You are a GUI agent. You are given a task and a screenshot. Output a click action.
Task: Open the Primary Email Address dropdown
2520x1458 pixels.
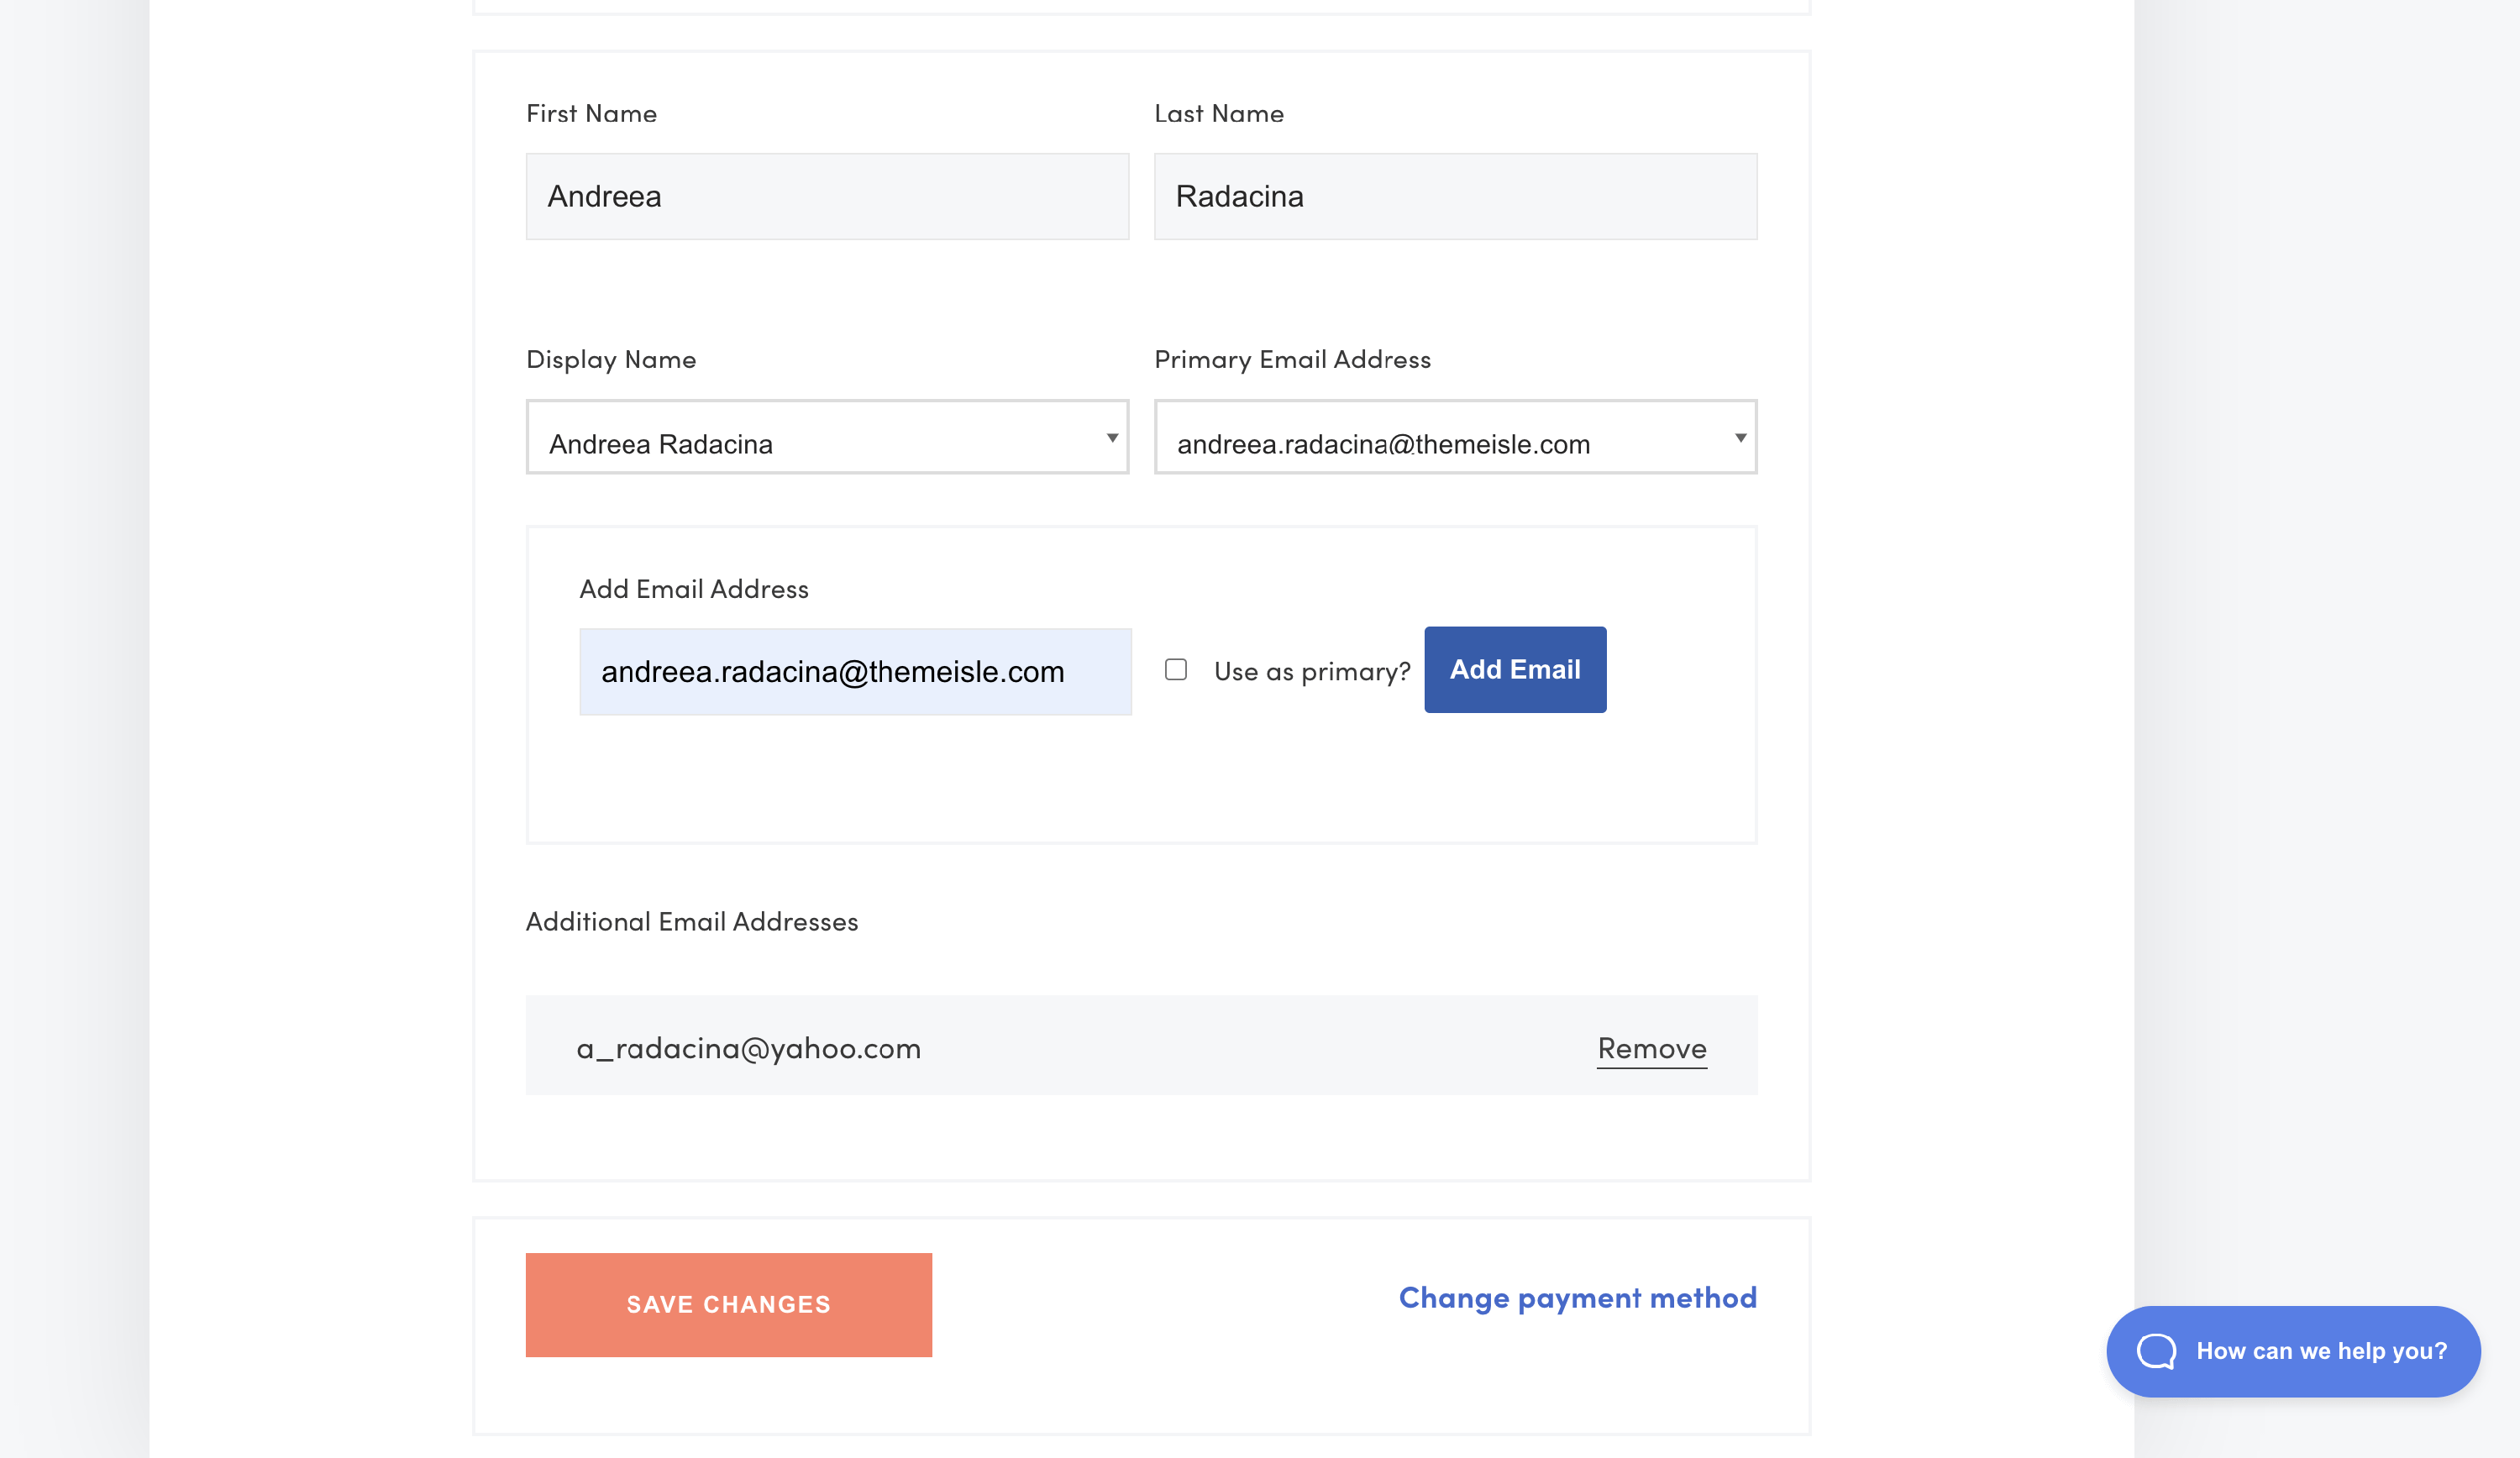tap(1454, 437)
